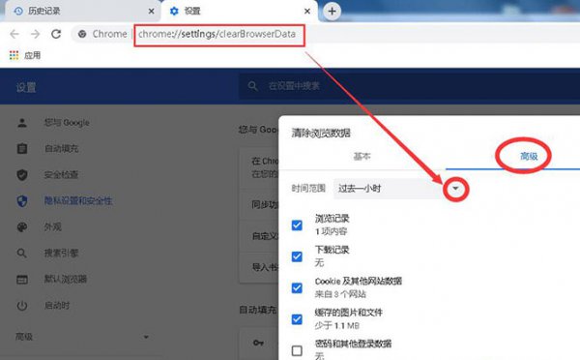Click the browser window icon beside 默认浏览器
The width and height of the screenshot is (580, 360).
tap(22, 280)
